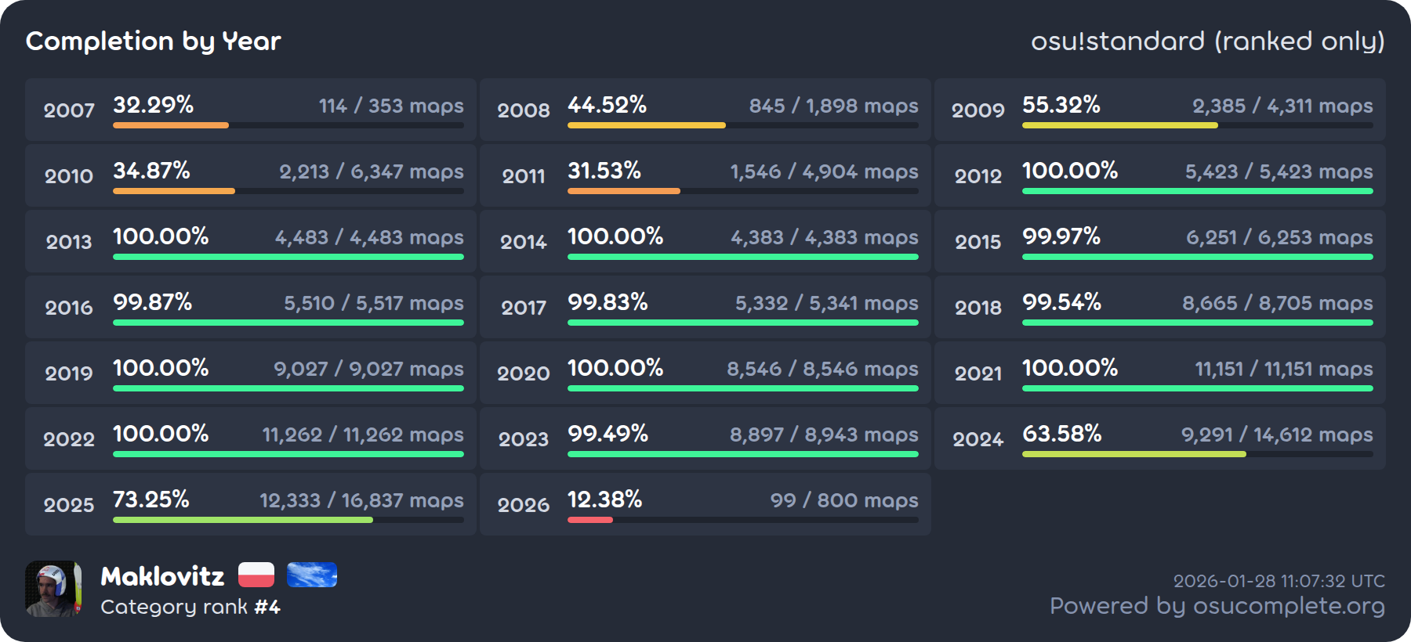This screenshot has width=1411, height=642.
Task: Click the blue sky banner flag icon
Action: coord(311,575)
